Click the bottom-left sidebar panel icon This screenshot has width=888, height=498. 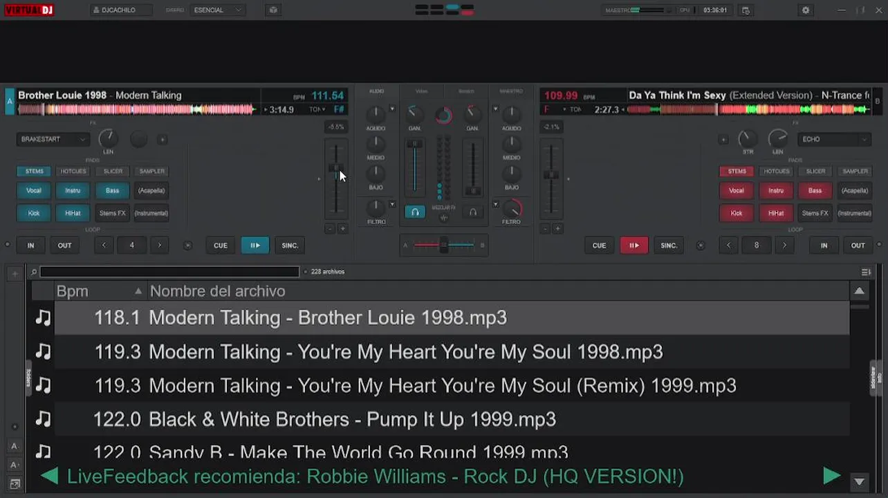15,483
